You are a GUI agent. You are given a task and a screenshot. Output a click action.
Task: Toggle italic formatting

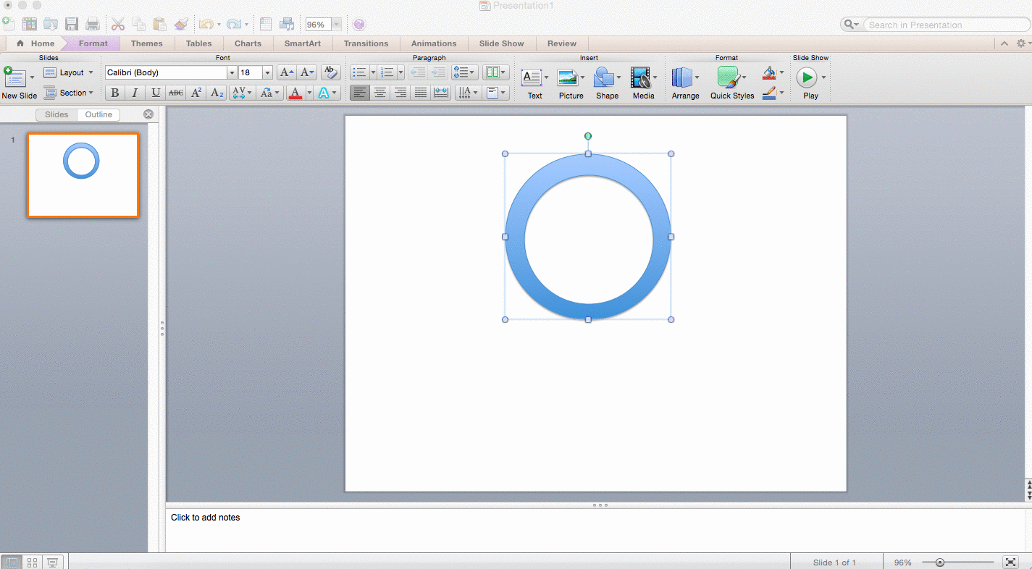point(135,93)
